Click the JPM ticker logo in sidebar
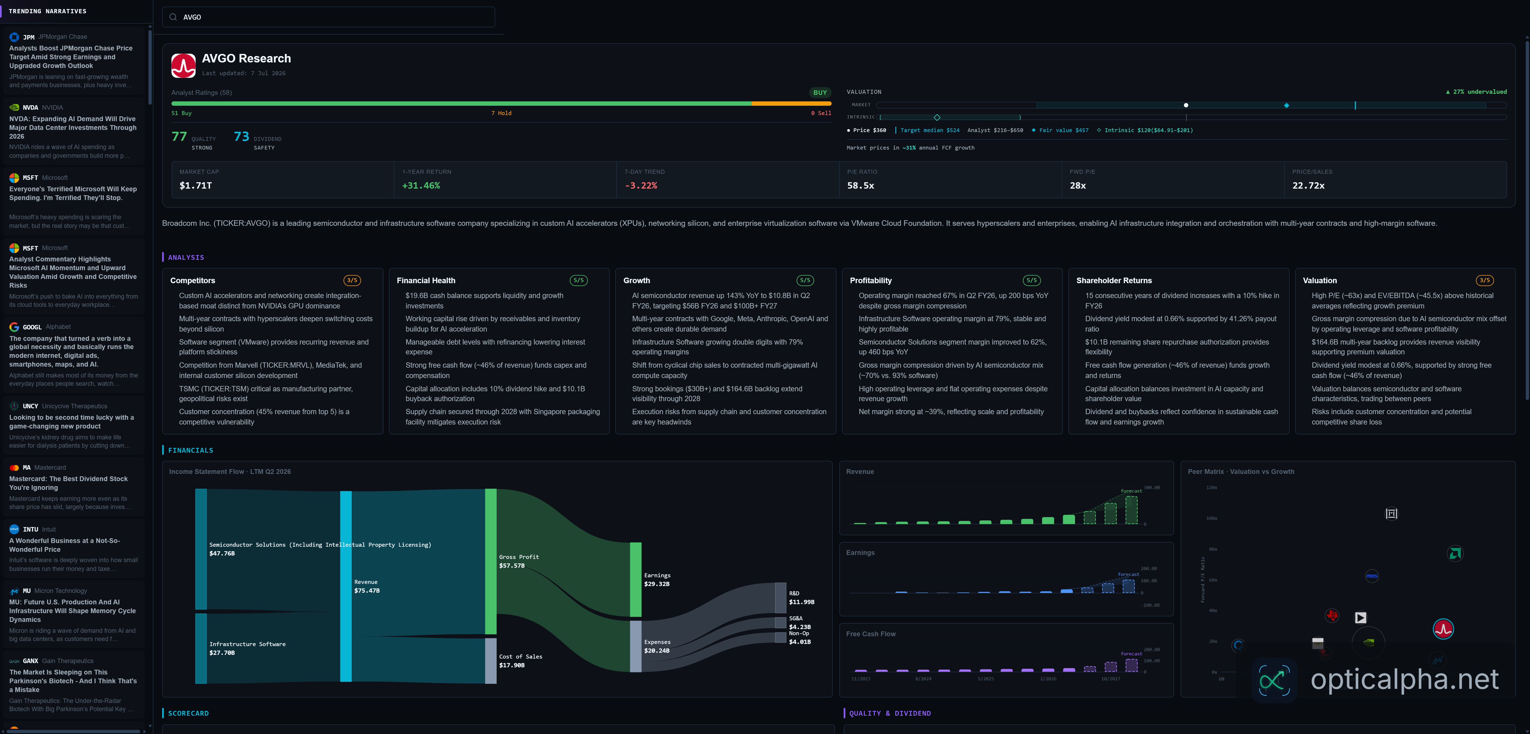 (14, 37)
